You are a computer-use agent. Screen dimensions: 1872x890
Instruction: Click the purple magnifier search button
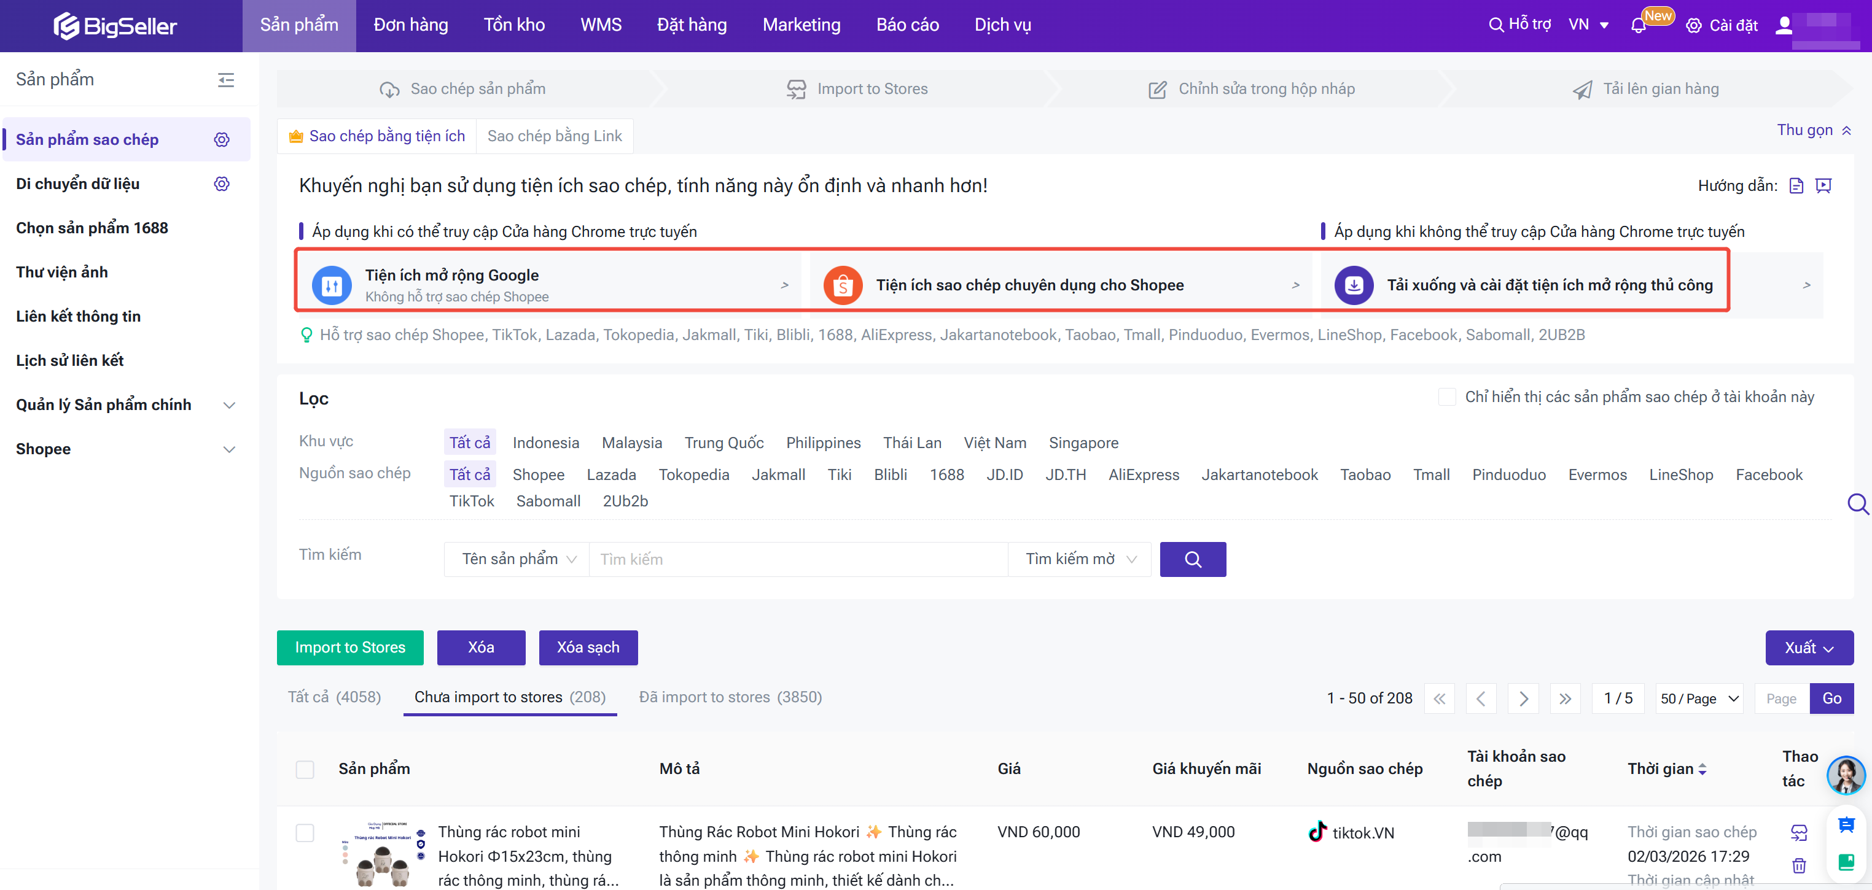point(1193,559)
